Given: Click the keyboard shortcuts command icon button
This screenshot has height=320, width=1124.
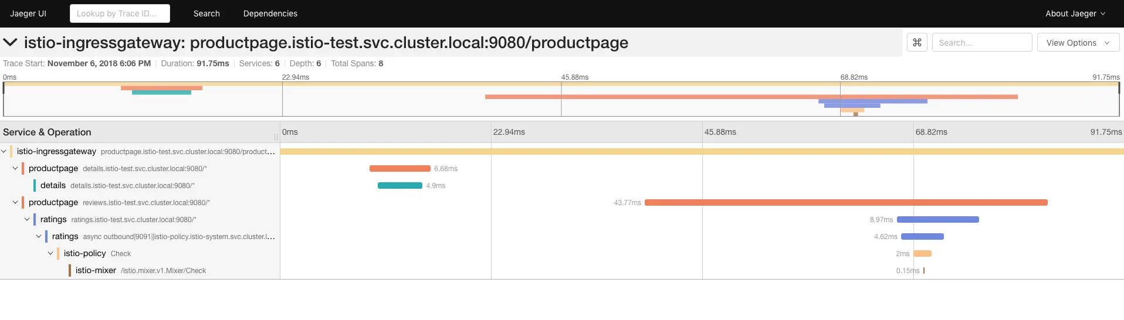Looking at the screenshot, I should click(x=917, y=42).
